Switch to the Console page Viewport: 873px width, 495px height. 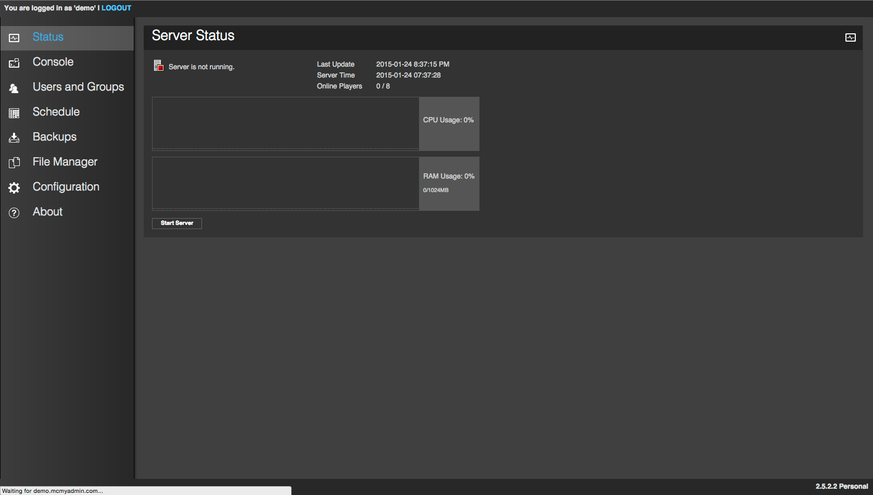pyautogui.click(x=53, y=62)
